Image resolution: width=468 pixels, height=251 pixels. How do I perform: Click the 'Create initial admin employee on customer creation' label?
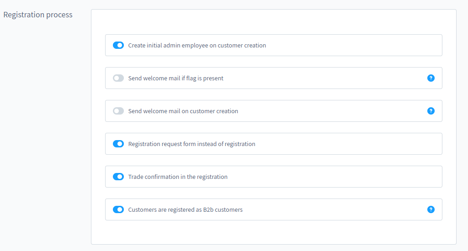coord(197,46)
